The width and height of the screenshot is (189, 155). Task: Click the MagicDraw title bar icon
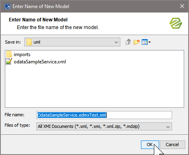coord(8,6)
